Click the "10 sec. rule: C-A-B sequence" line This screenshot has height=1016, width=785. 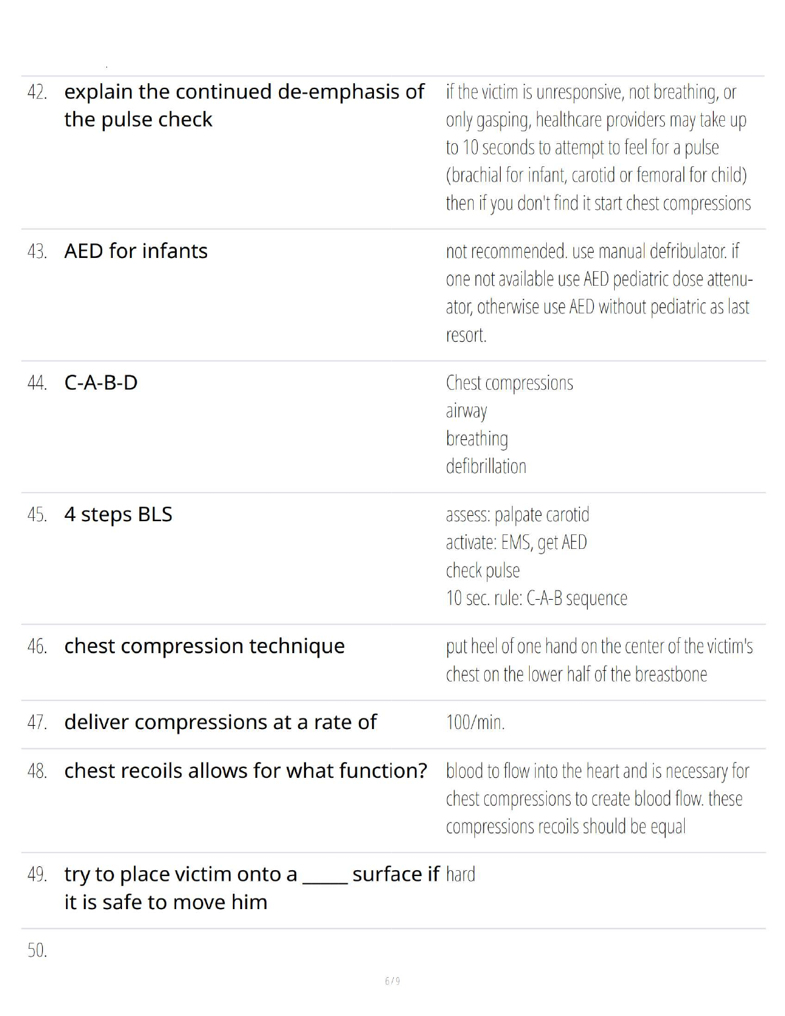tap(536, 598)
